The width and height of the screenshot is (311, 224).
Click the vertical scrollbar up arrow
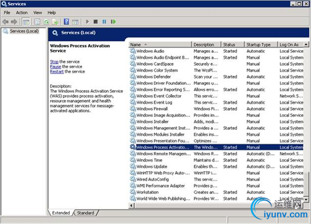(306, 44)
